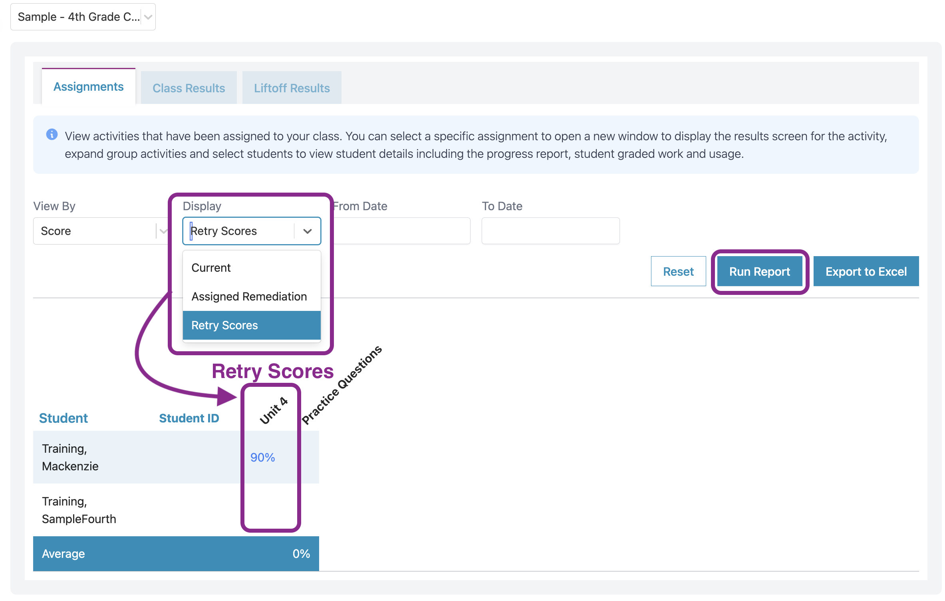
Task: Open Mackenzie's 90% score link
Action: pos(262,457)
